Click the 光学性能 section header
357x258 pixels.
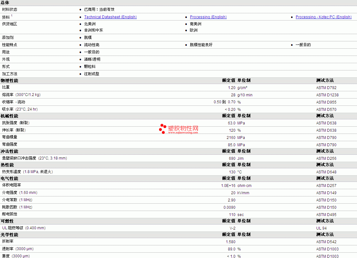tap(9, 235)
